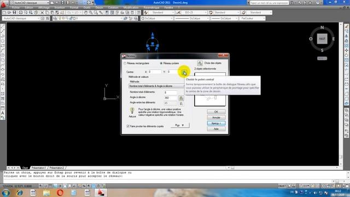Click the AutoCAD application menu red logo
Screen dimensions: 350x197
tap(3, 4)
